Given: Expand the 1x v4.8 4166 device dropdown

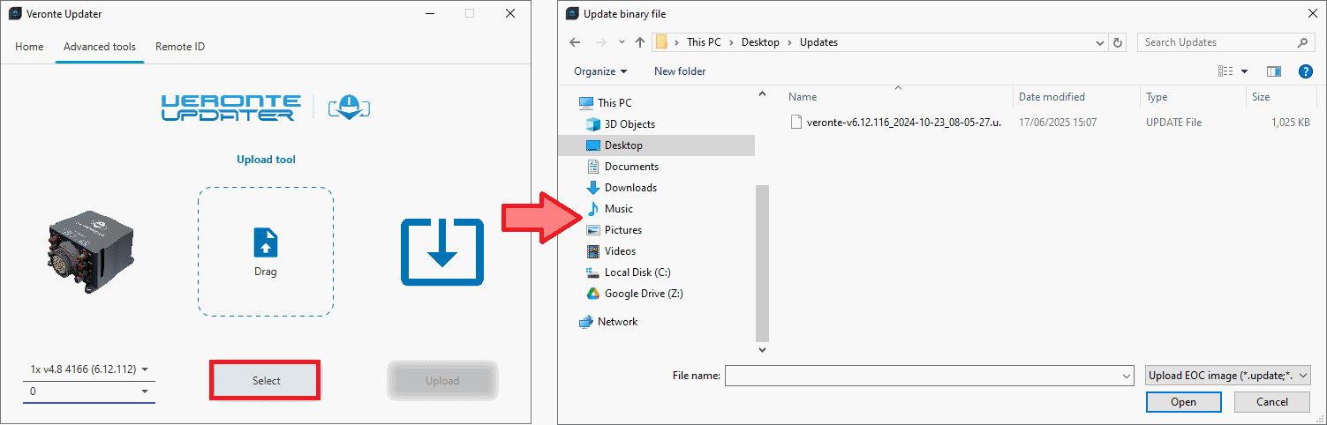Looking at the screenshot, I should tap(88, 369).
